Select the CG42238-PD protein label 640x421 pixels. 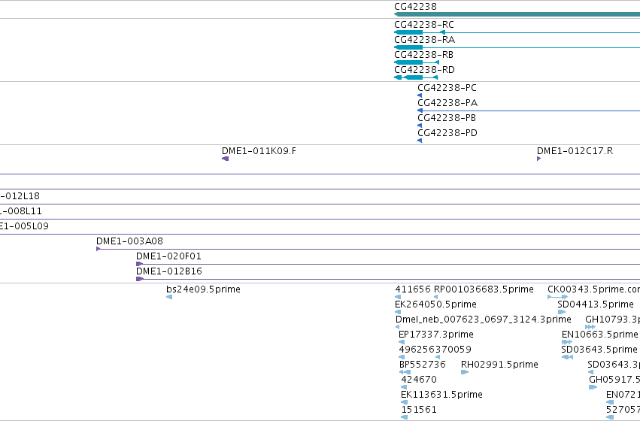click(x=447, y=133)
